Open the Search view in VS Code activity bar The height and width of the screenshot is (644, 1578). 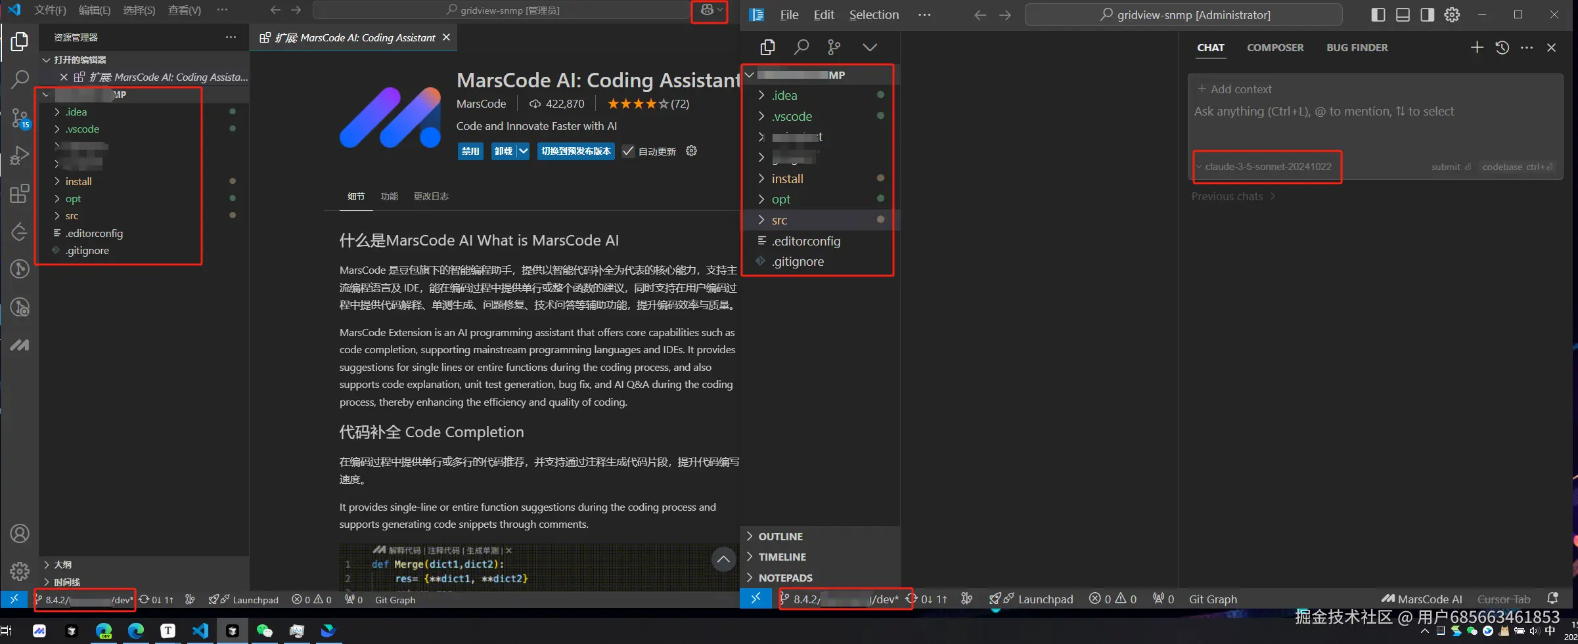coord(20,80)
